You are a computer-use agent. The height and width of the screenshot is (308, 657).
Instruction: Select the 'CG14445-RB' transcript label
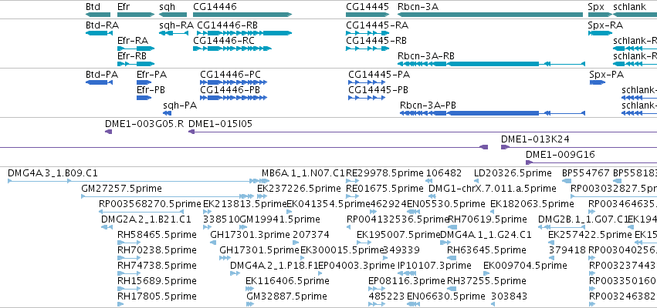coord(376,41)
